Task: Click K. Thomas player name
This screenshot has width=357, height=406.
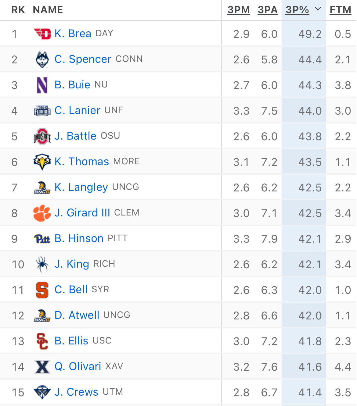Action: [x=81, y=162]
